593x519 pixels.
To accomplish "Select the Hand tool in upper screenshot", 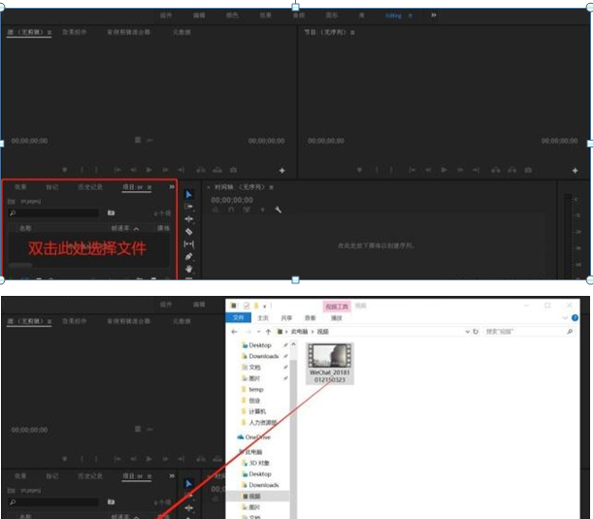I will [188, 269].
